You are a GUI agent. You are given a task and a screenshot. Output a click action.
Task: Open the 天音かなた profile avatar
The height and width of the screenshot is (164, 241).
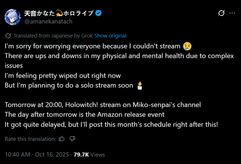coord(13,17)
